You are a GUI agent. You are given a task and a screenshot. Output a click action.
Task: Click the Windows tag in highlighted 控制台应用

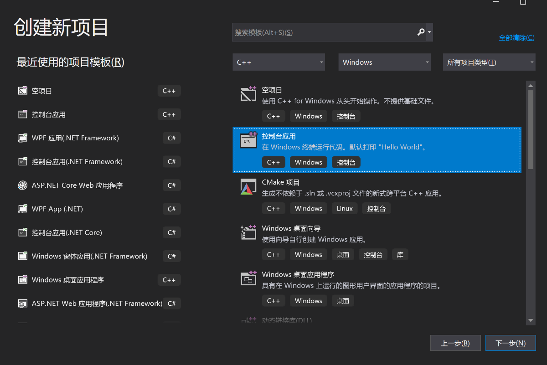pyautogui.click(x=309, y=162)
